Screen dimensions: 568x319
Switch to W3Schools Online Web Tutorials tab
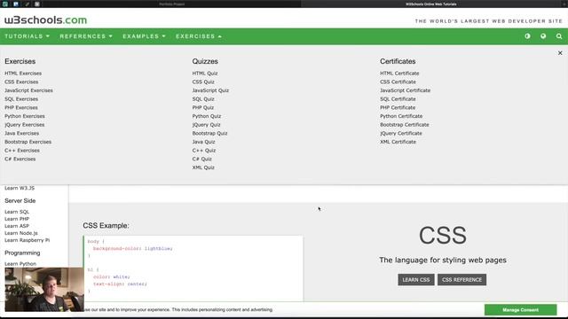click(x=430, y=4)
